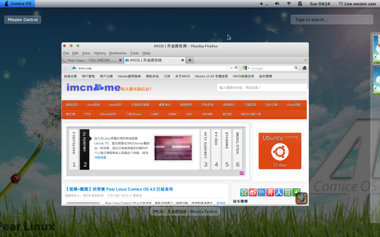Open the GNOME navigation link
This screenshot has height=237, width=380.
click(x=207, y=114)
